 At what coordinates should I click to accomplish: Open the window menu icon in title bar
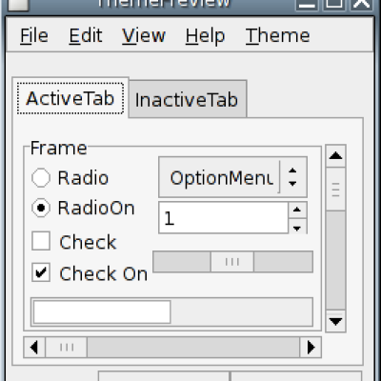pyautogui.click(x=18, y=4)
